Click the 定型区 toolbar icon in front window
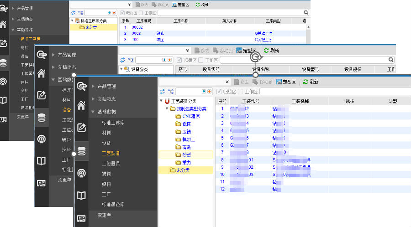The image size is (411, 227). (x=279, y=82)
